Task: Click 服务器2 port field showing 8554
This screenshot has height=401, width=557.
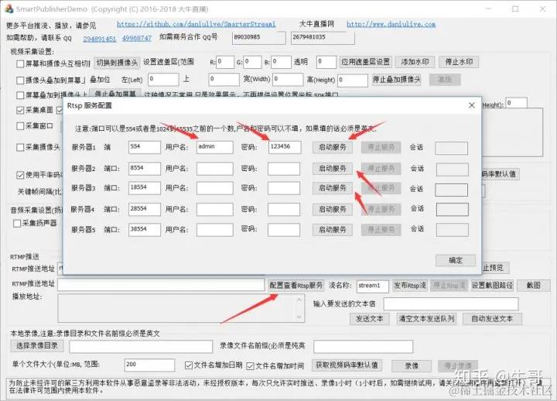Action: pos(145,169)
